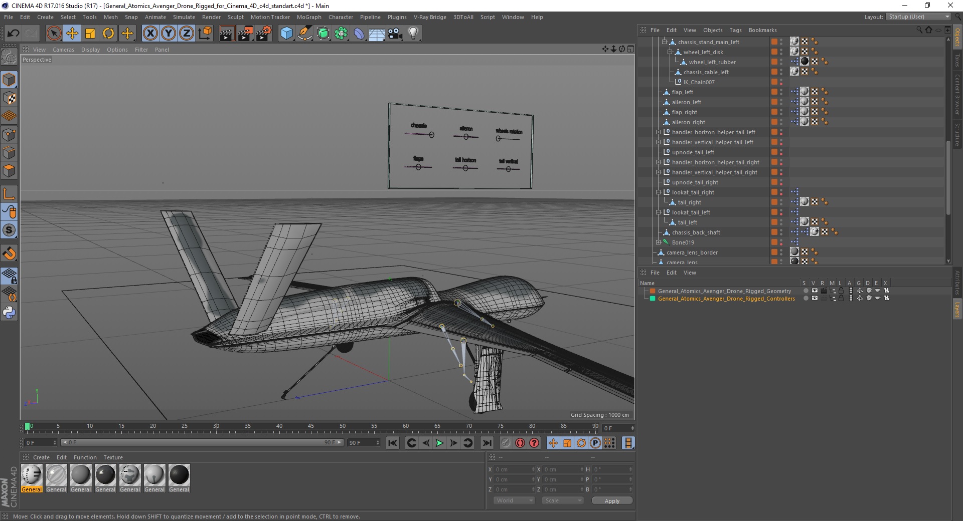Expand the Bone019 node
Image resolution: width=963 pixels, height=521 pixels.
(x=658, y=242)
